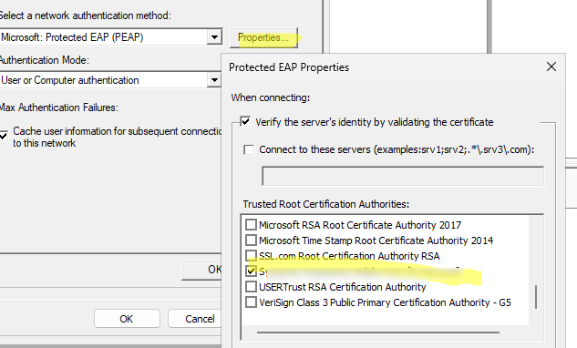Click the Protected EAP Properties title text
Screen dimensions: 577x348
(289, 67)
